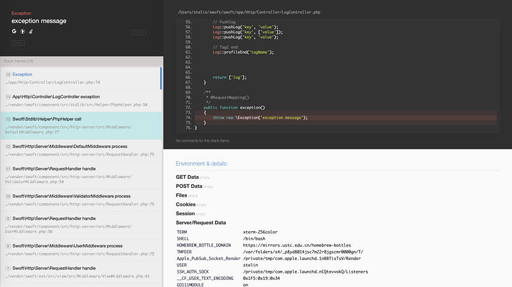Click the COPY button
The image size is (512, 287).
click(139, 33)
